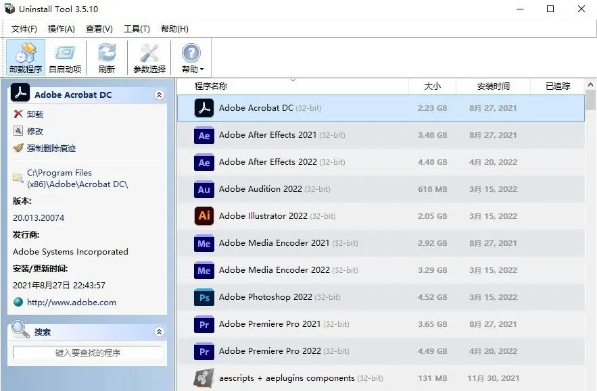This screenshot has height=391, width=597.
Task: Select Adobe Media Encoder 2022 row name
Action: click(274, 270)
